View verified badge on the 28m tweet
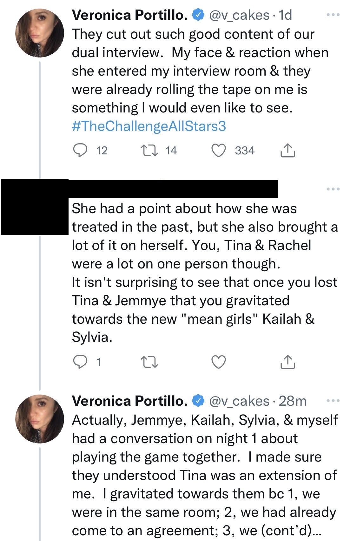Image resolution: width=357 pixels, height=541 pixels. click(198, 401)
